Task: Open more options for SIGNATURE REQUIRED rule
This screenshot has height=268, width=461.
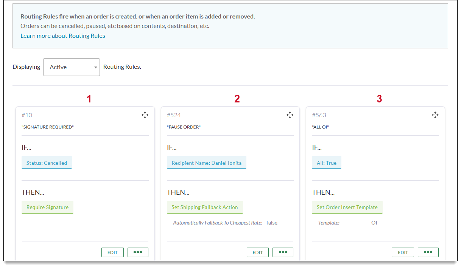Action: (138, 253)
